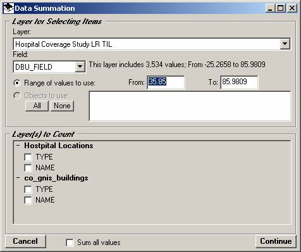The height and width of the screenshot is (252, 301).
Task: Check NAME under Hostpital Locations
Action: pyautogui.click(x=28, y=168)
